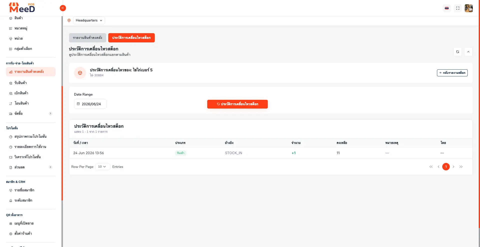This screenshot has height=247, width=480.
Task: Click the product box icon for ไข่ไก่เบอร์ 5
Action: coord(80,73)
